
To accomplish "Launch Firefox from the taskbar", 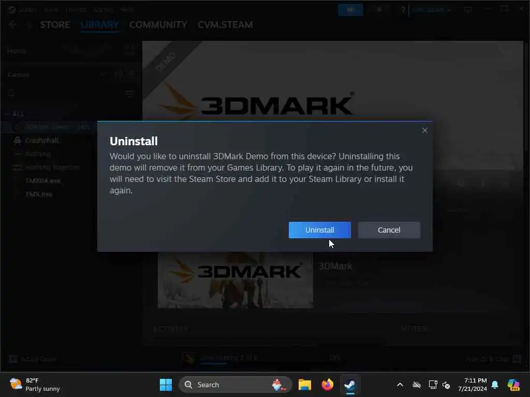I will tap(327, 385).
